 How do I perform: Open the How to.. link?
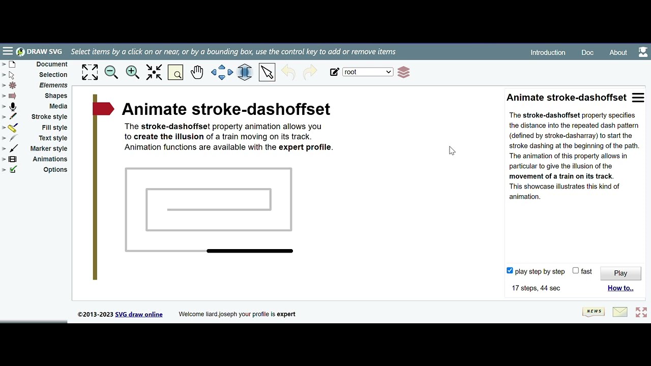[x=620, y=288]
